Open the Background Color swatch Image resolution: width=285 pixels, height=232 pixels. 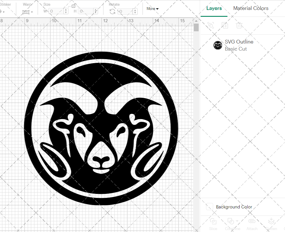[209, 207]
